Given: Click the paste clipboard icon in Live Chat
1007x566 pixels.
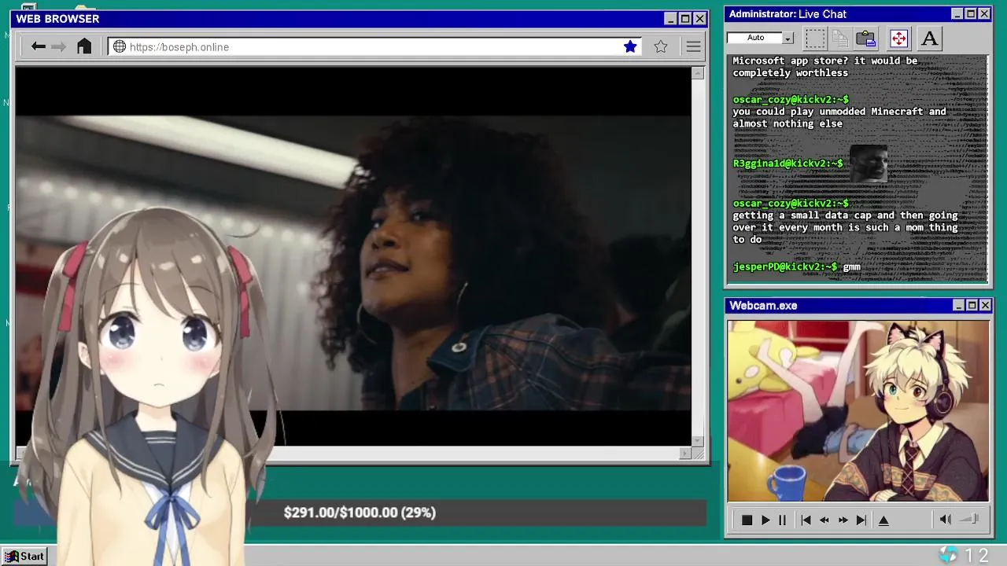Looking at the screenshot, I should (x=866, y=38).
